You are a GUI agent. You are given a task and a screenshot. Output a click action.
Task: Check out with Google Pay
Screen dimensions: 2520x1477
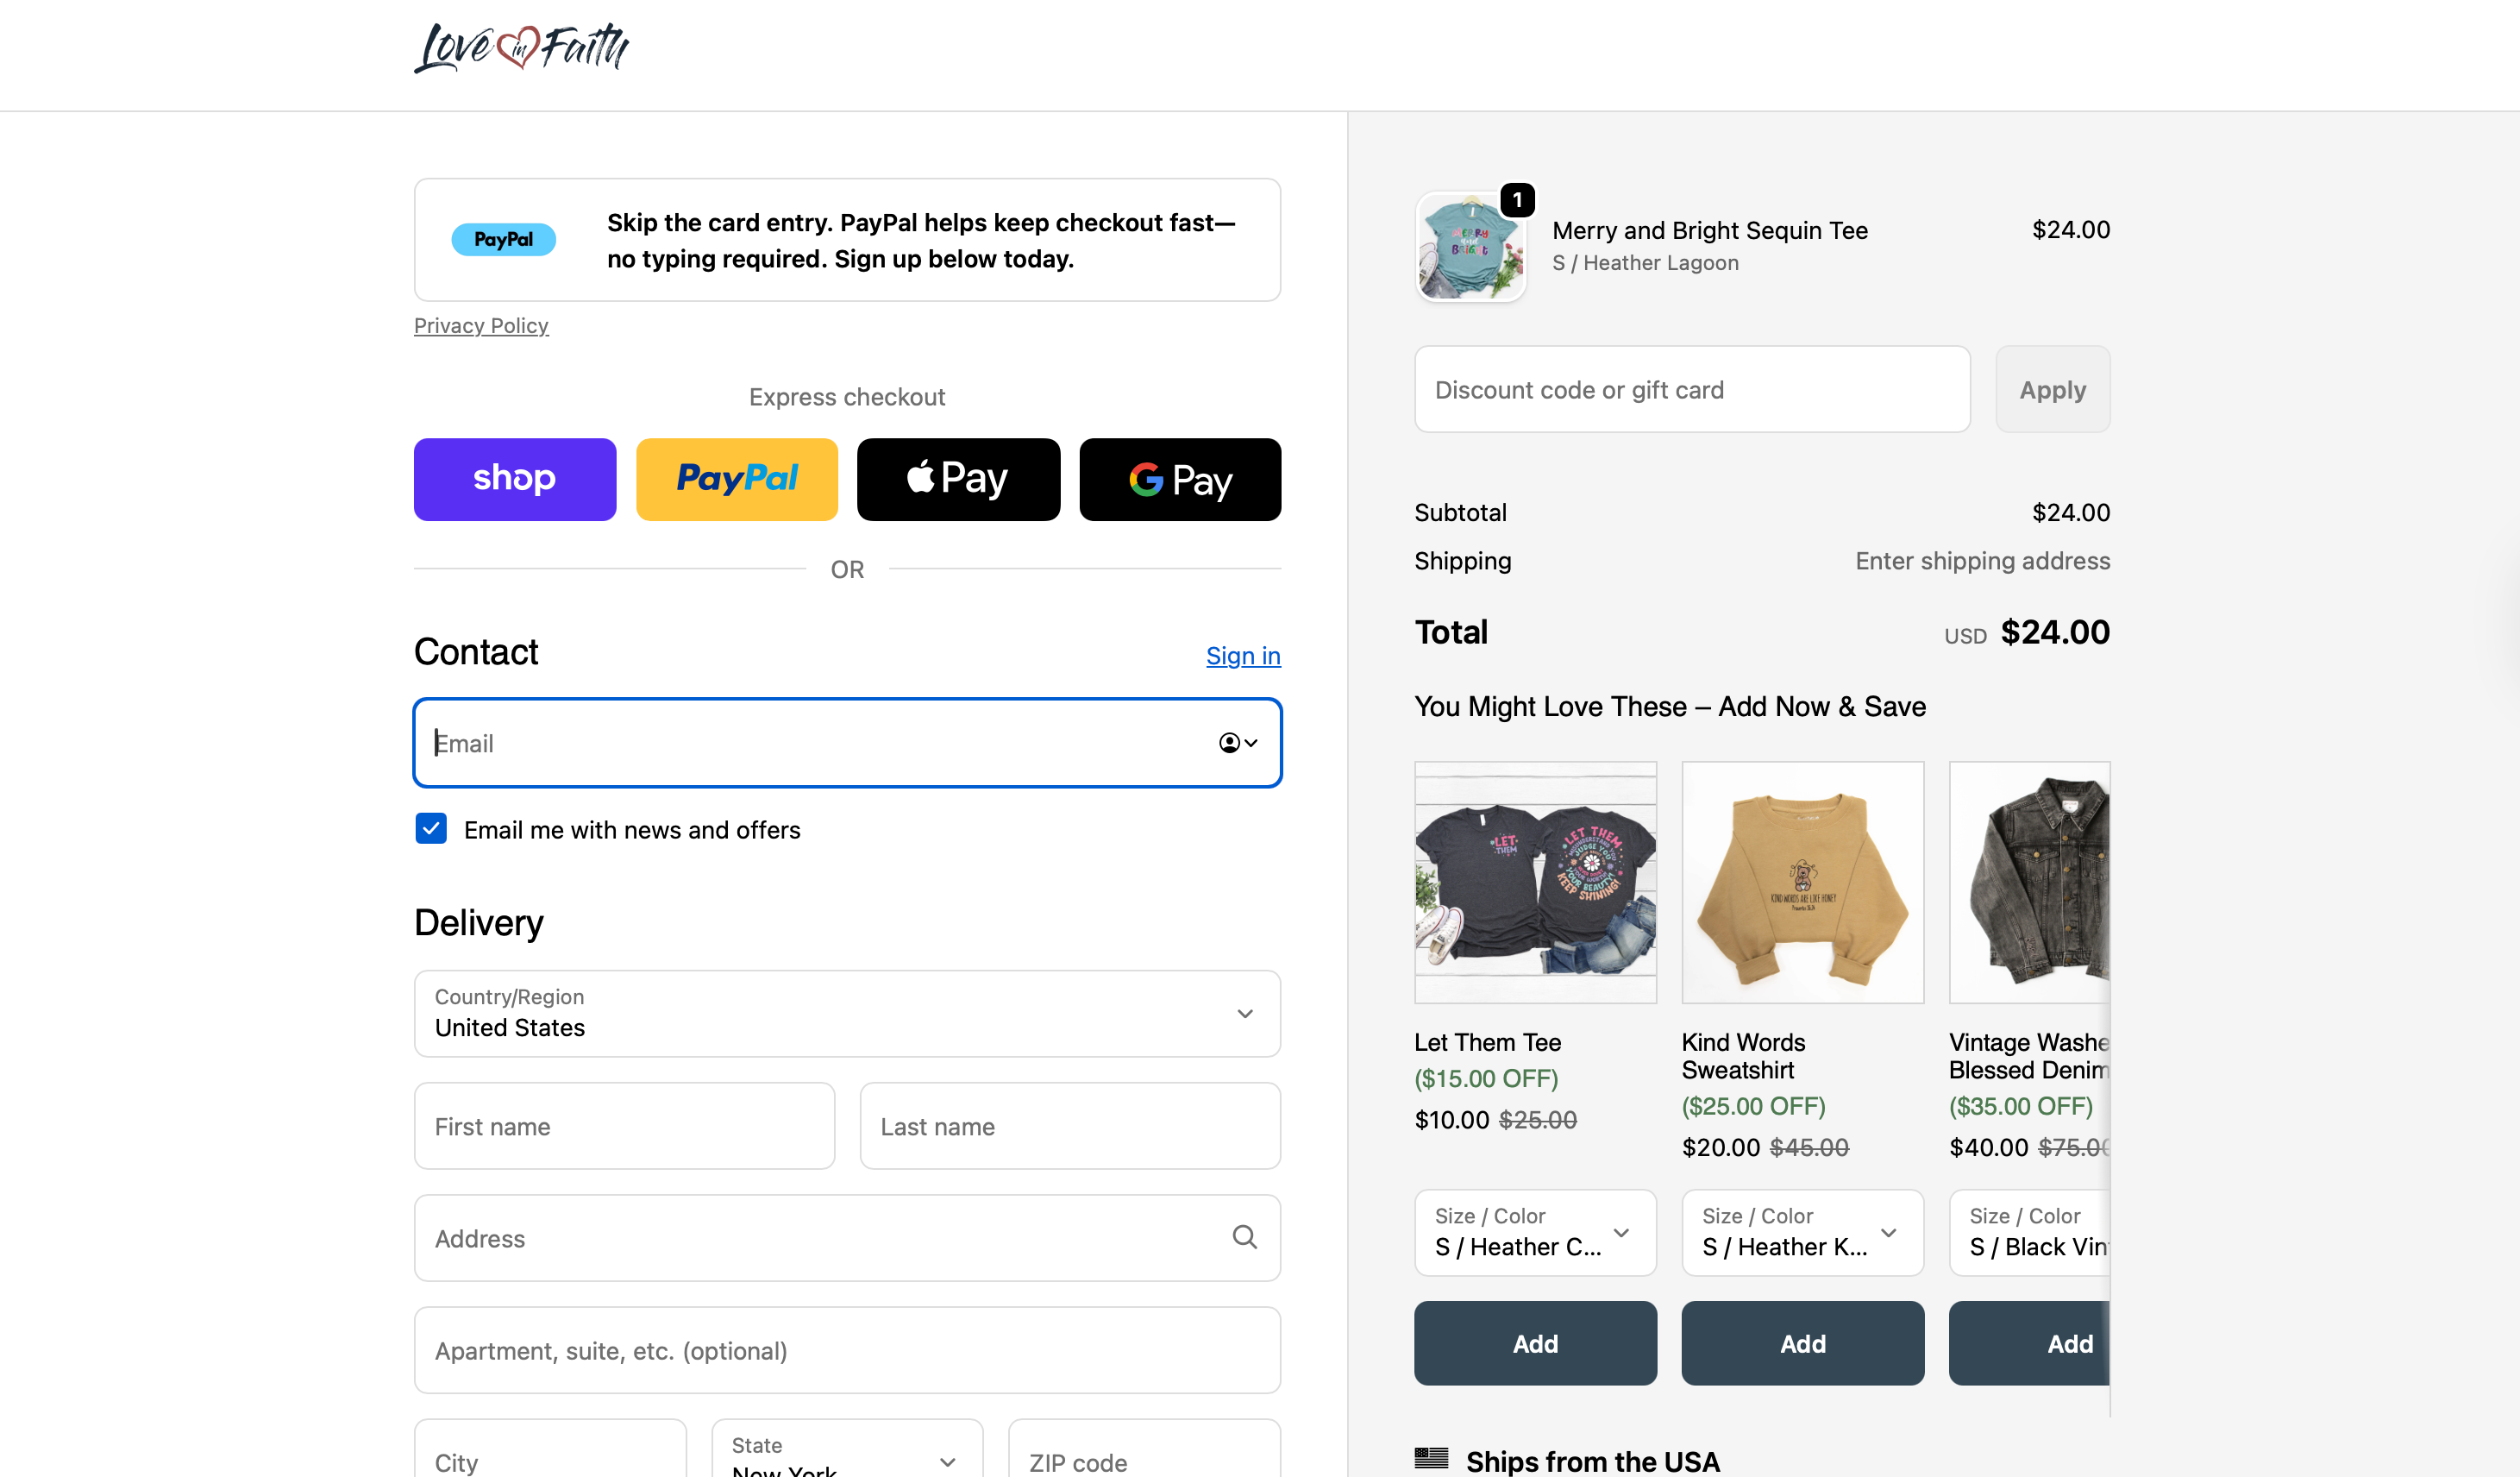click(x=1179, y=480)
